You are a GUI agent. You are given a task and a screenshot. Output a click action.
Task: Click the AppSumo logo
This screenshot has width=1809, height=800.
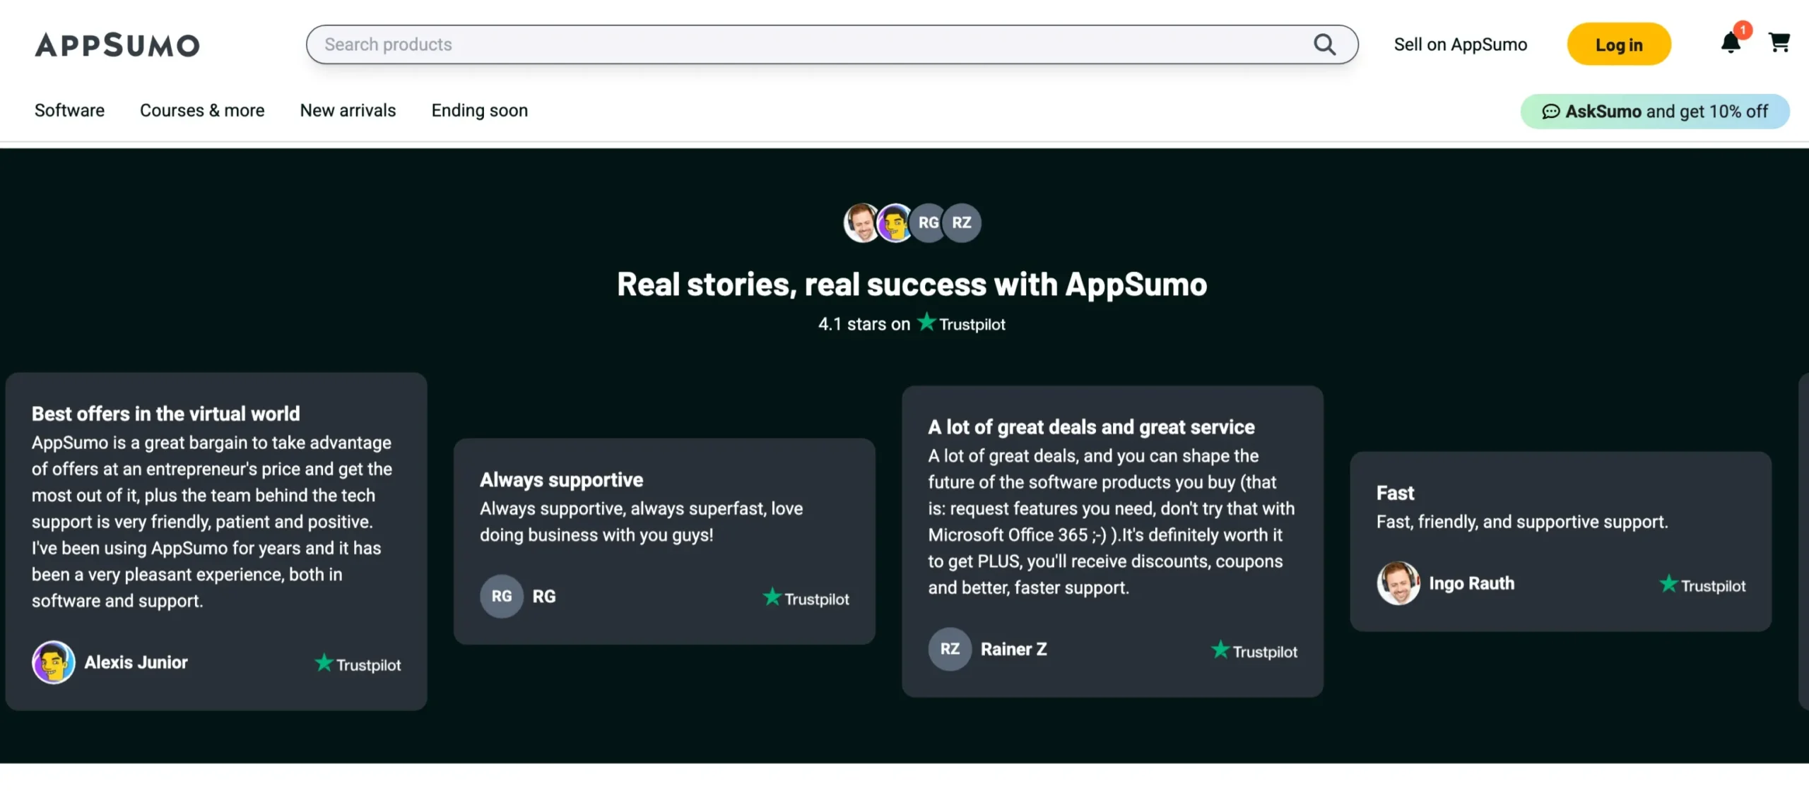[x=116, y=44]
